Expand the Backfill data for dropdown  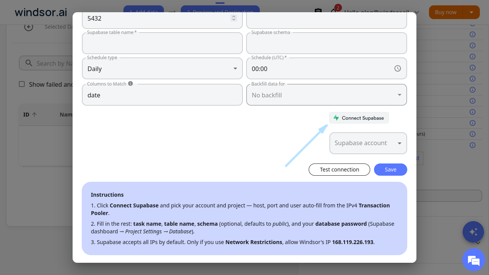[327, 95]
